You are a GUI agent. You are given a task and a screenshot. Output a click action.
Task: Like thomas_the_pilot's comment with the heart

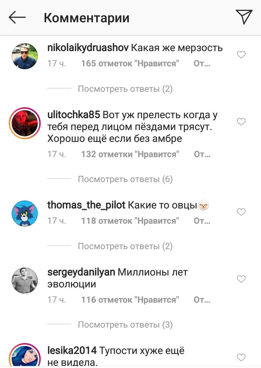pos(241,212)
